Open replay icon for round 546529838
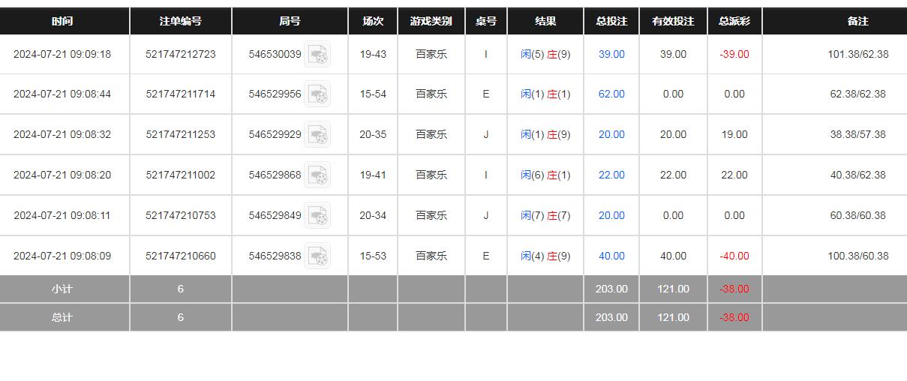907x381 pixels. [x=317, y=256]
